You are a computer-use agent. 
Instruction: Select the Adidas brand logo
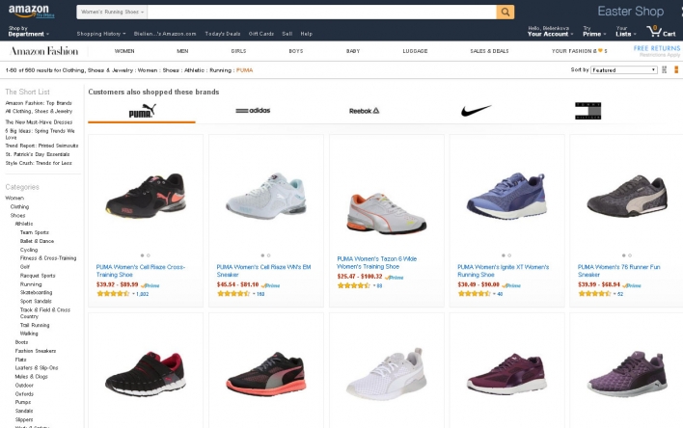point(253,111)
